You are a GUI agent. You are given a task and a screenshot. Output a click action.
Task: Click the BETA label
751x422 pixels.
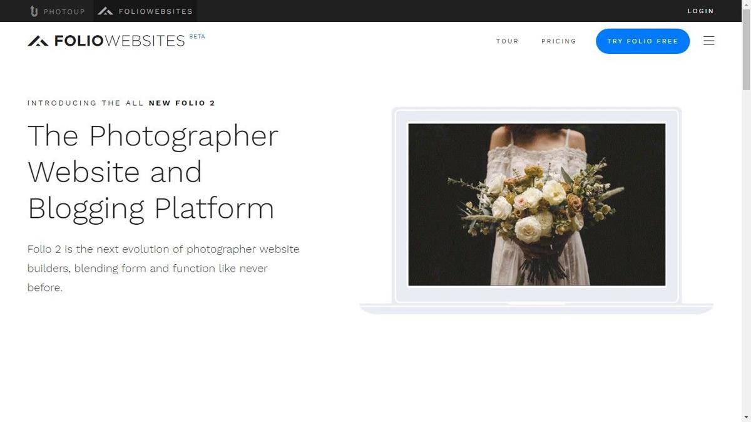(x=197, y=36)
